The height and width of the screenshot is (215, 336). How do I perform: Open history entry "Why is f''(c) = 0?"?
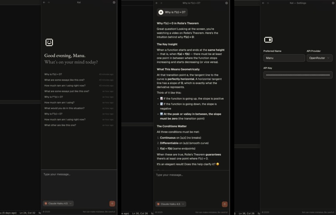point(79,97)
